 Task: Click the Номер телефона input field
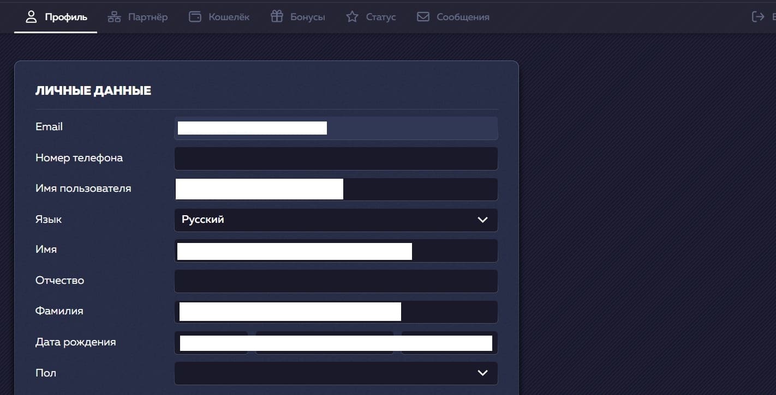[336, 159]
